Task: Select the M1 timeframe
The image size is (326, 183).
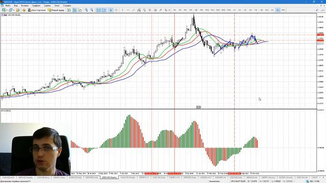Action: coord(174,10)
